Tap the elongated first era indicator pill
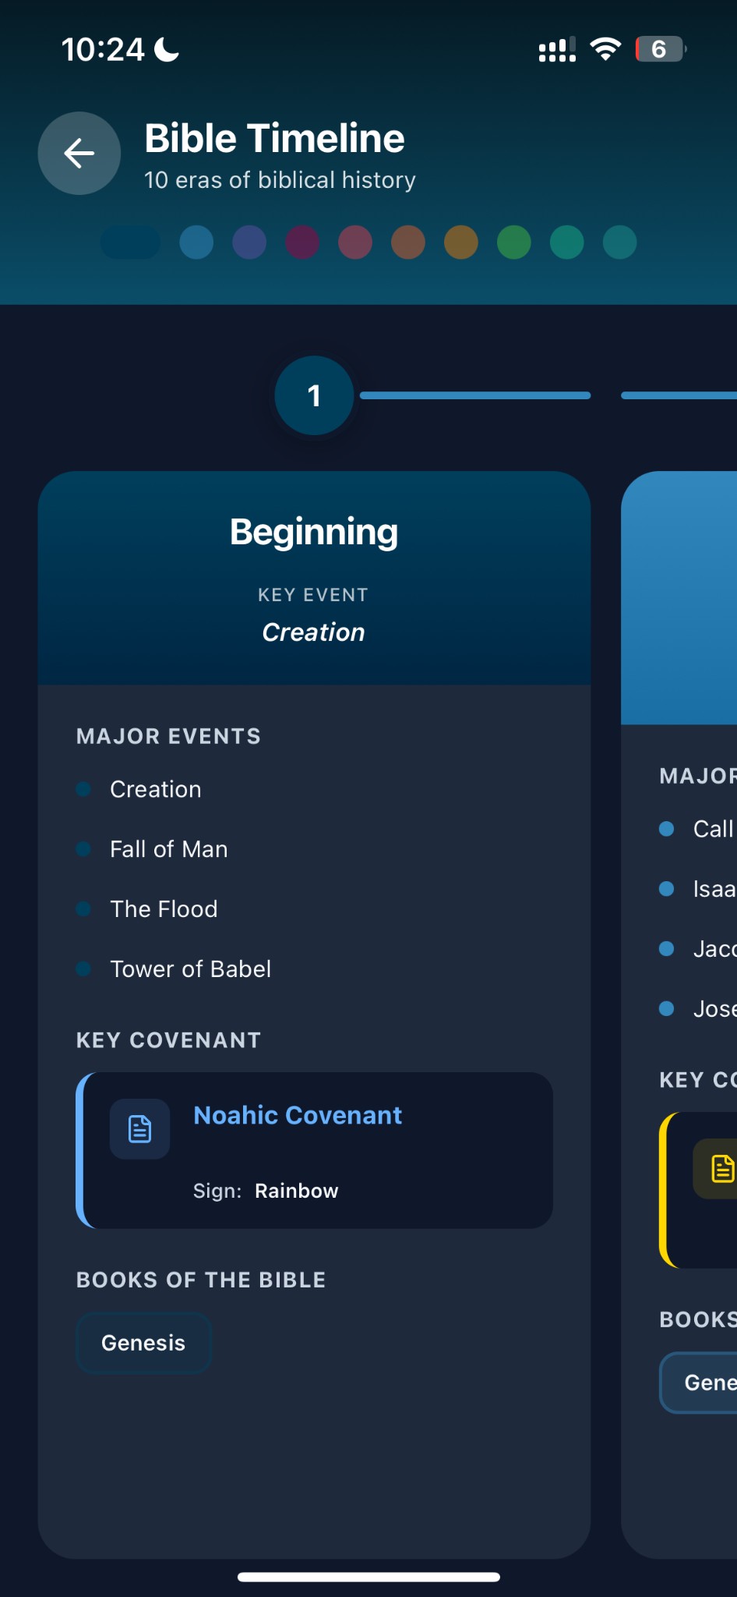The height and width of the screenshot is (1597, 737). (130, 242)
